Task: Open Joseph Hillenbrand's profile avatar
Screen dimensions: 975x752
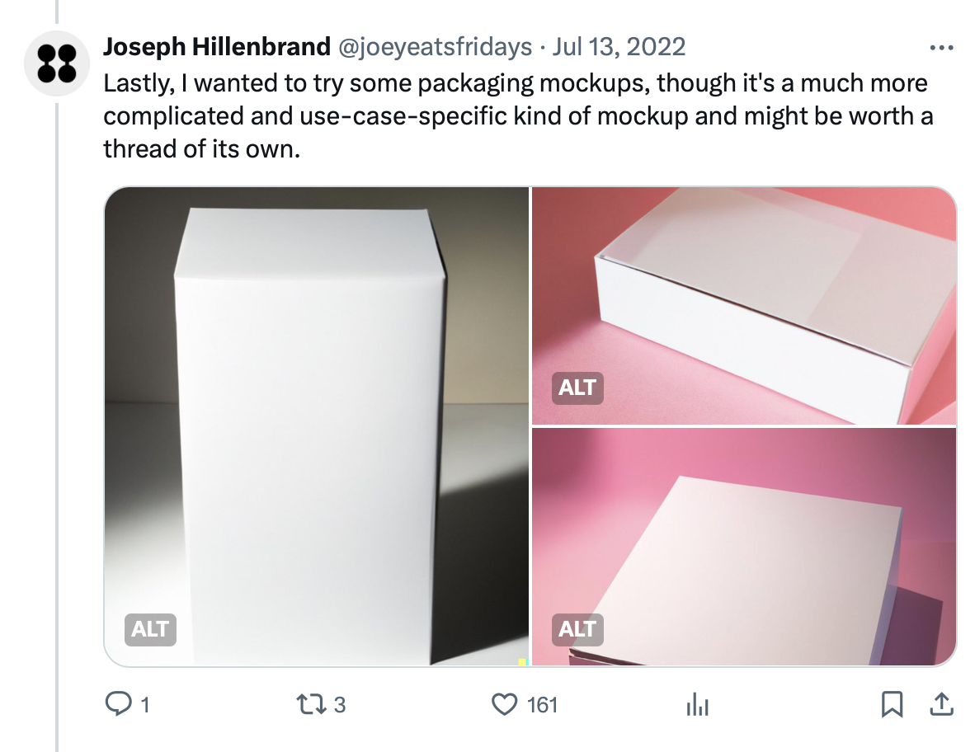Action: pos(57,63)
